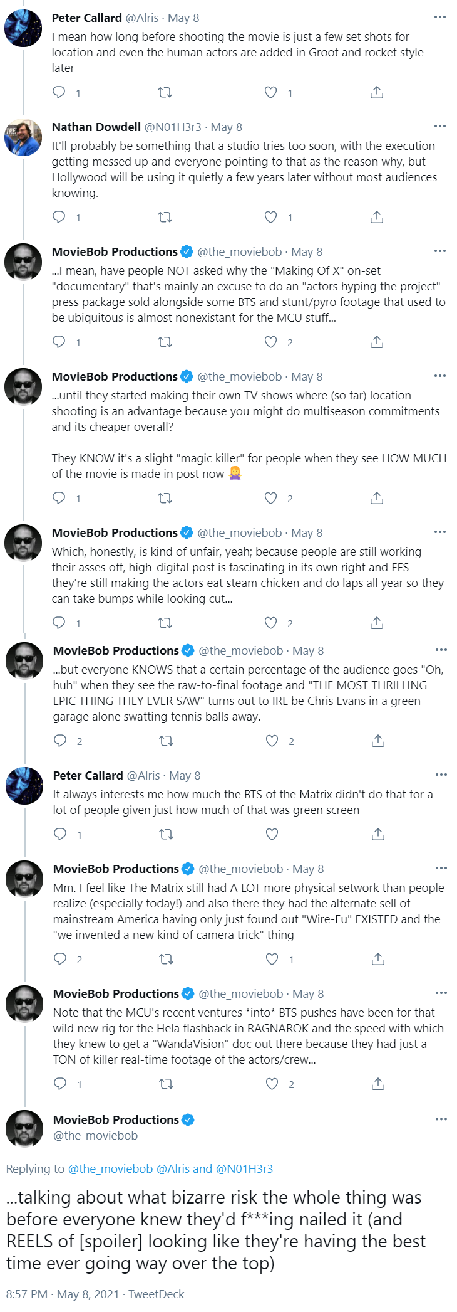
Task: Share the tweet about steam chicken
Action: (x=377, y=623)
